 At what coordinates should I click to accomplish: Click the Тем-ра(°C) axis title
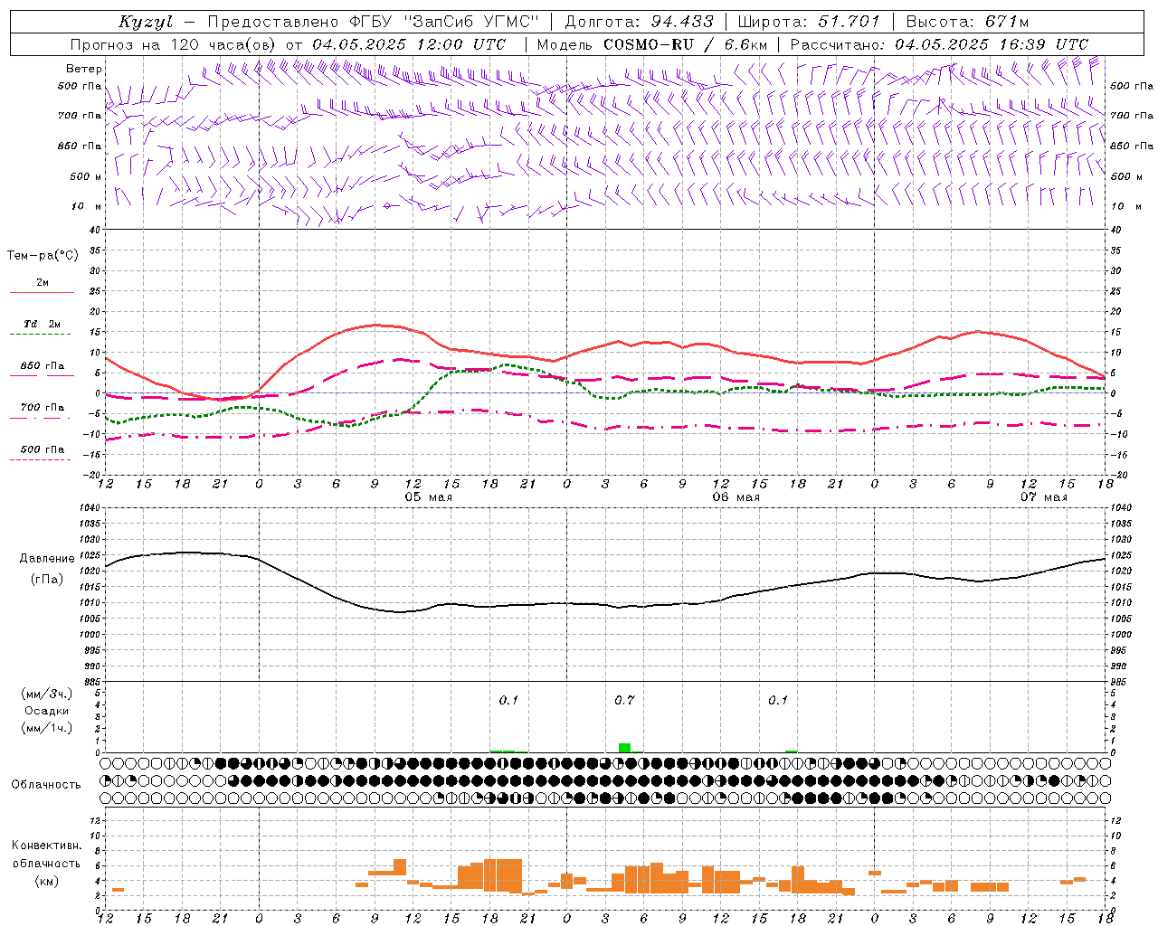[x=43, y=256]
